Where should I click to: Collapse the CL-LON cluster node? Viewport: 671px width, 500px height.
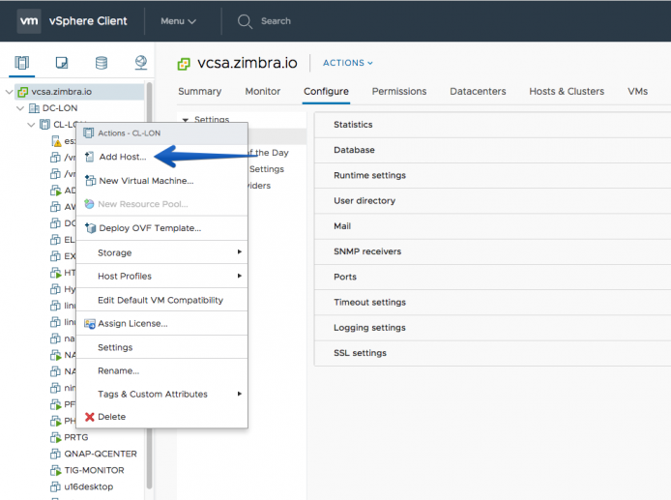click(31, 125)
